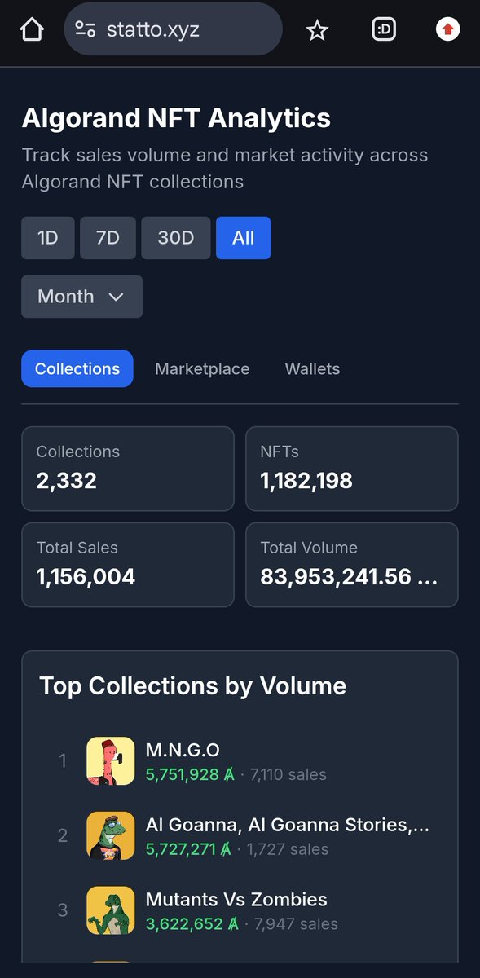Open the M.N.G.O collection thumbnail
This screenshot has width=480, height=978.
coord(111,761)
